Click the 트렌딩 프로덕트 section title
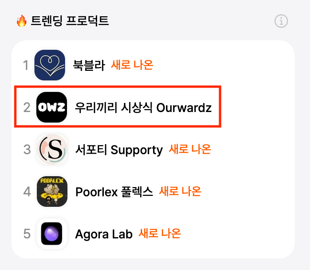This screenshot has width=310, height=270. (x=70, y=21)
